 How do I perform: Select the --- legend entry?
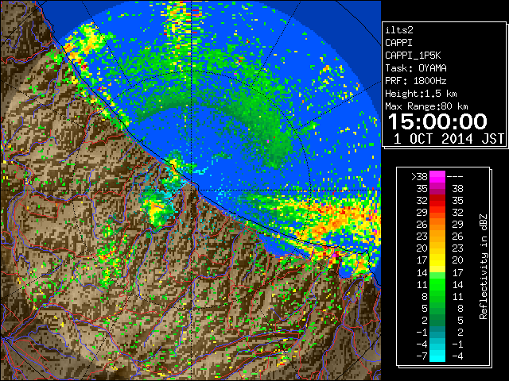pyautogui.click(x=455, y=176)
